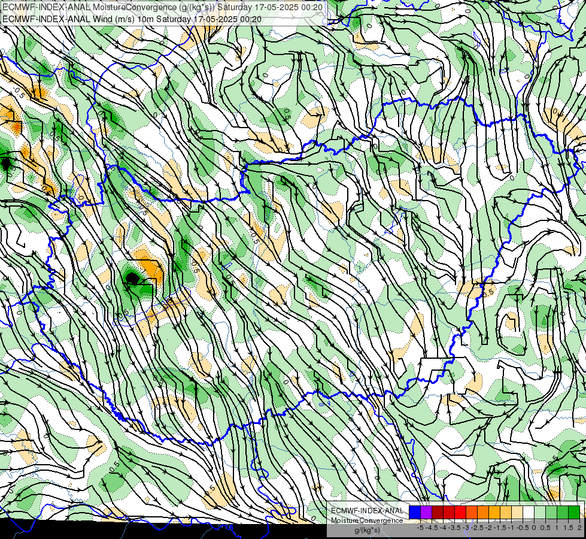Click the legend unit 'g/(kg*s)'
Viewport: 586px width, 539px height.
(367, 530)
